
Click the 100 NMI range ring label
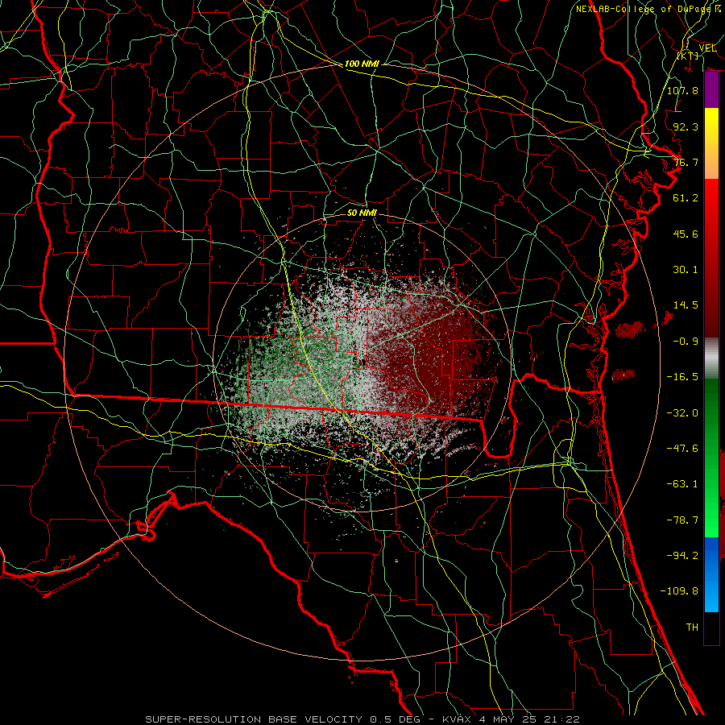tap(362, 64)
